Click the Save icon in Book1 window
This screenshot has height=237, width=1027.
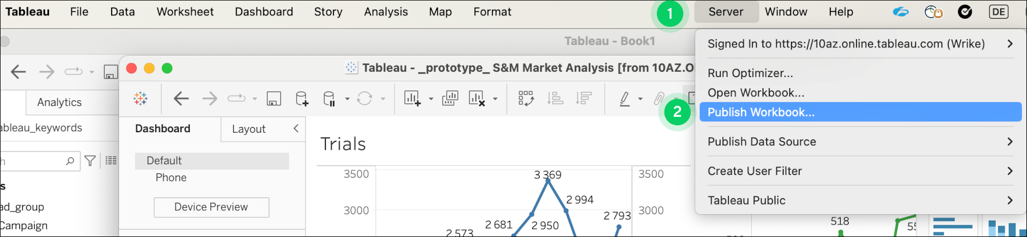(110, 72)
